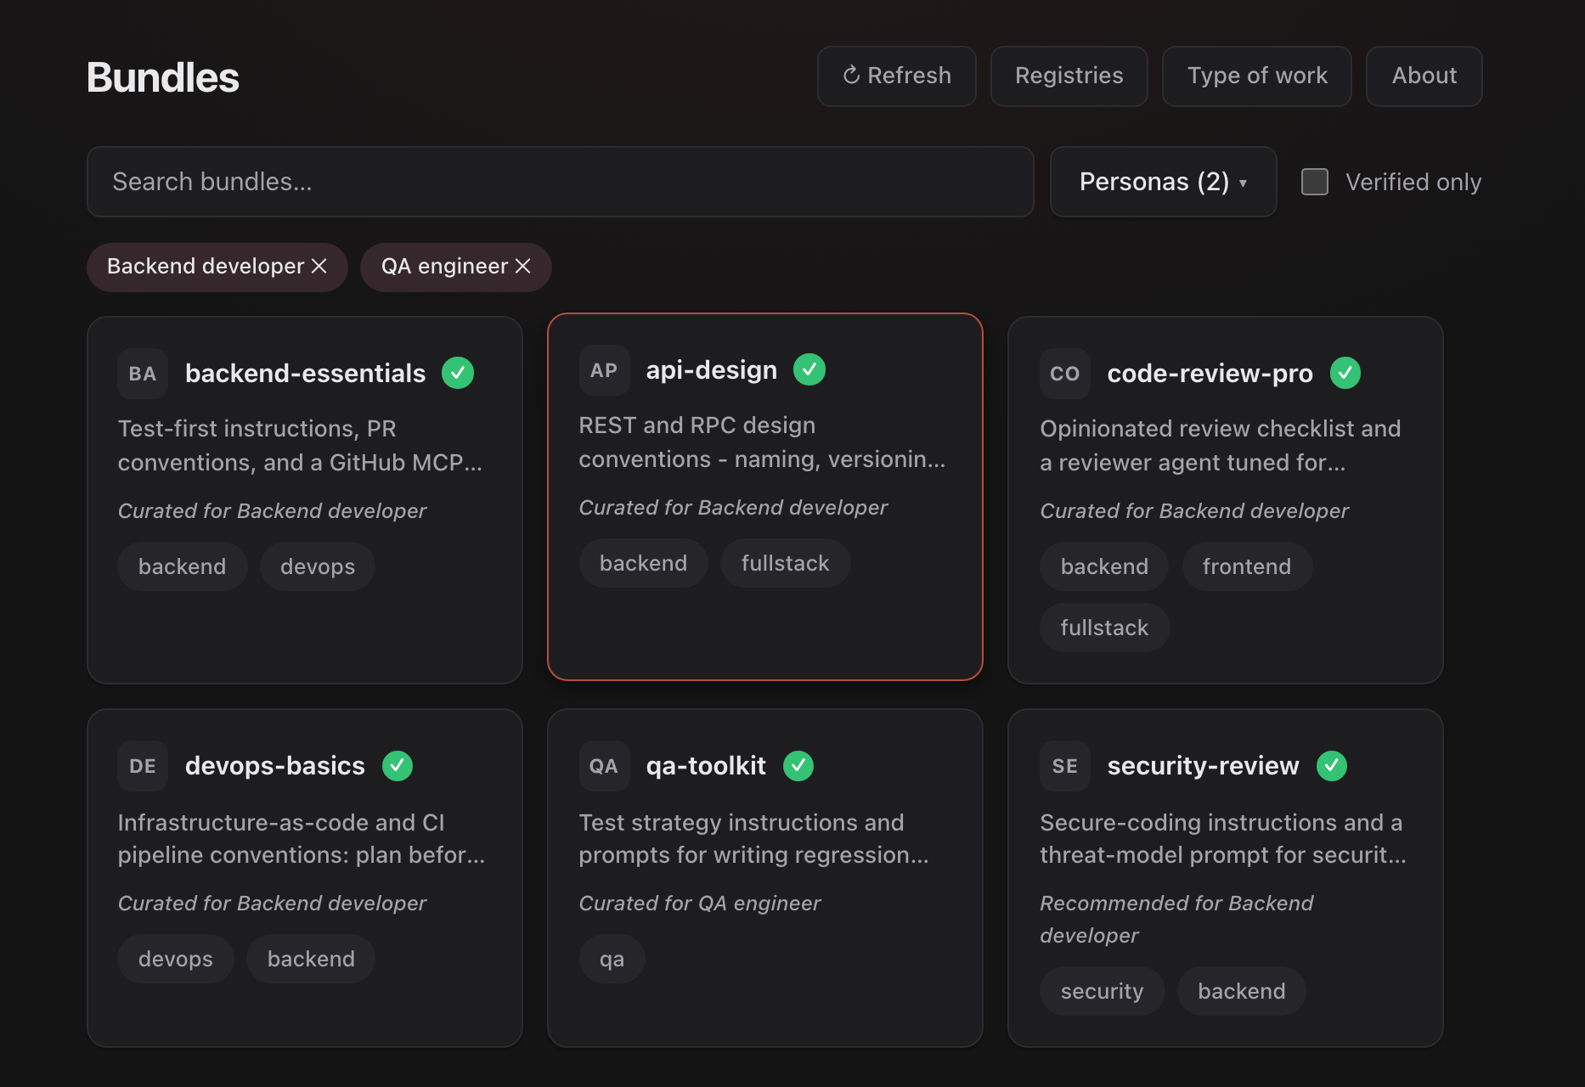Remove the Backend developer filter chip
The image size is (1585, 1087).
pyautogui.click(x=319, y=267)
